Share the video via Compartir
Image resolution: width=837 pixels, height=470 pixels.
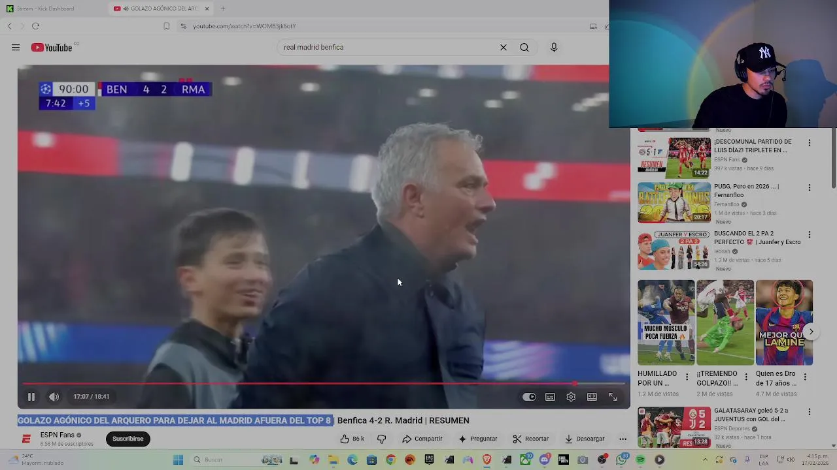click(x=422, y=439)
